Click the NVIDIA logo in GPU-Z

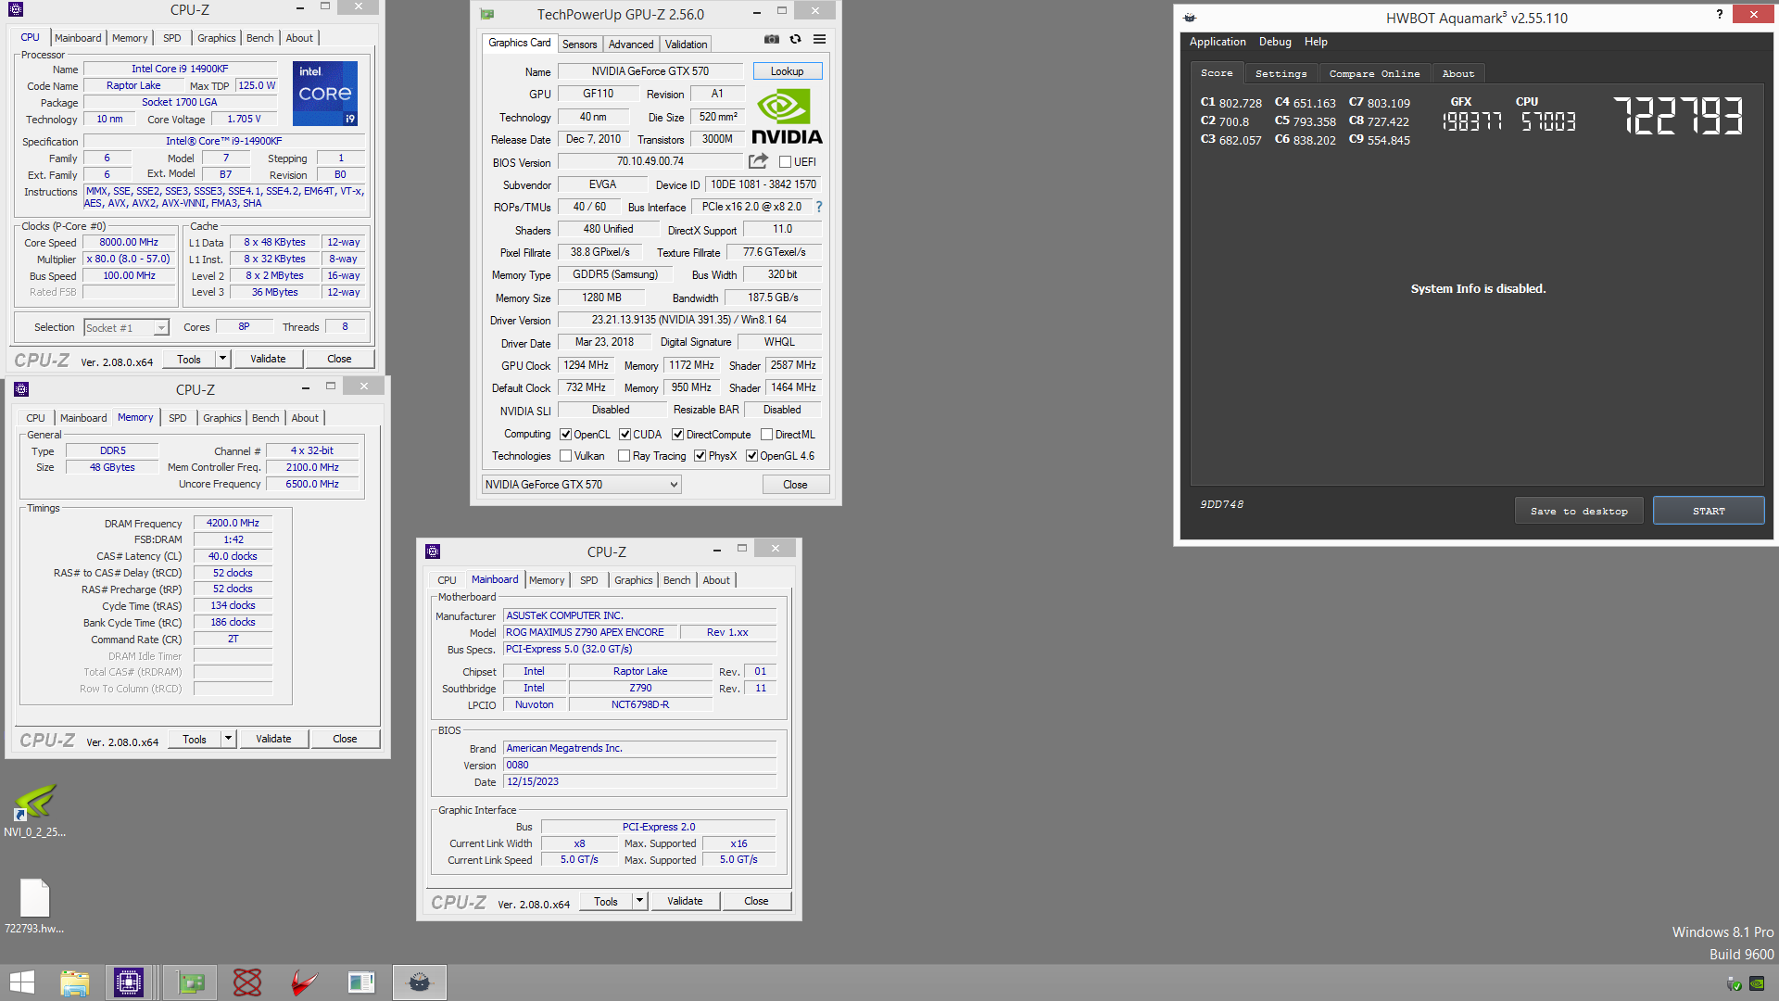787,116
